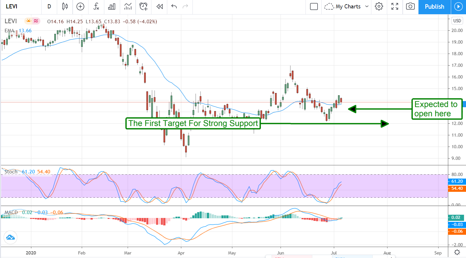Take a chart snapshot with the camera icon
The height and width of the screenshot is (258, 466).
410,6
